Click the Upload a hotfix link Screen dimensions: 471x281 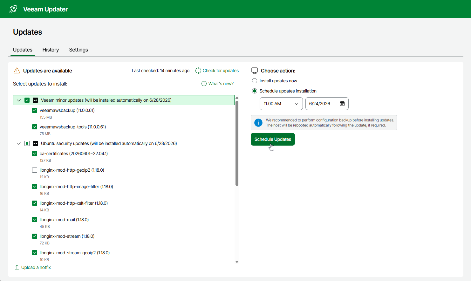[x=36, y=267]
